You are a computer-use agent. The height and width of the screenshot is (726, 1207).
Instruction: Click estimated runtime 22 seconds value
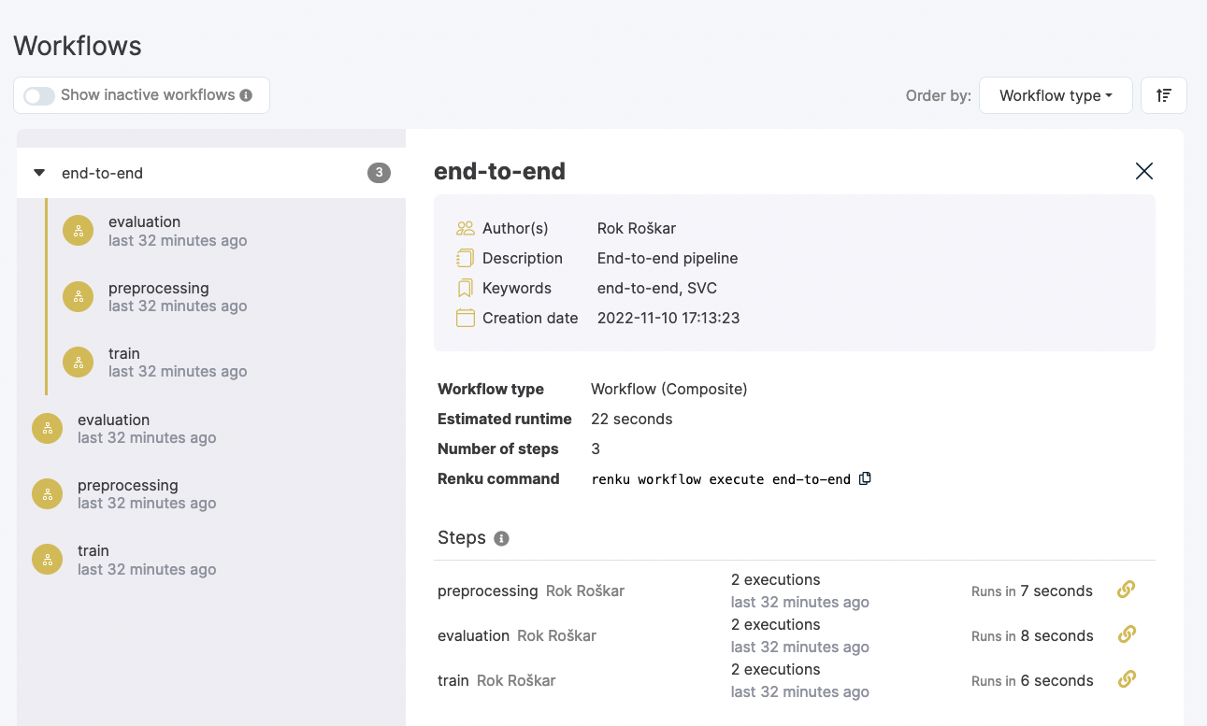(632, 419)
